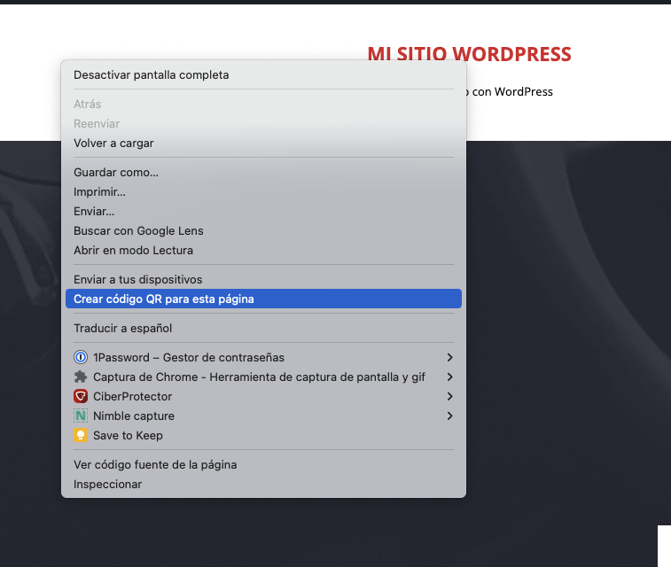The height and width of the screenshot is (567, 671).
Task: Open the MI SITIO WORDPRESS title link
Action: (470, 53)
